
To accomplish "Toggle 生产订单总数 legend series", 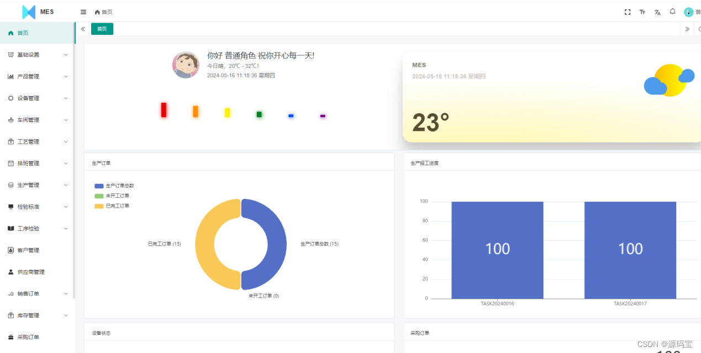I will tap(114, 186).
